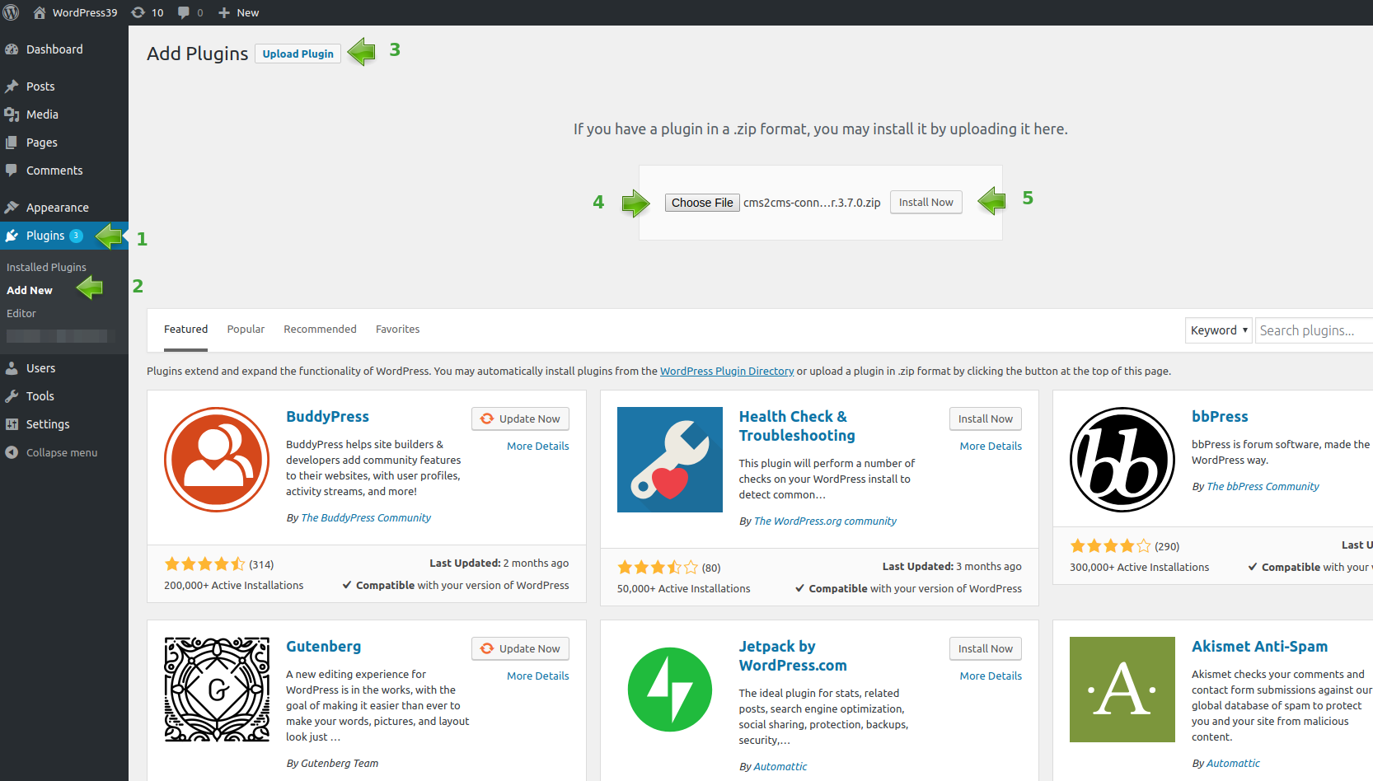Click BuddyPress star rating (314)

pos(205,564)
